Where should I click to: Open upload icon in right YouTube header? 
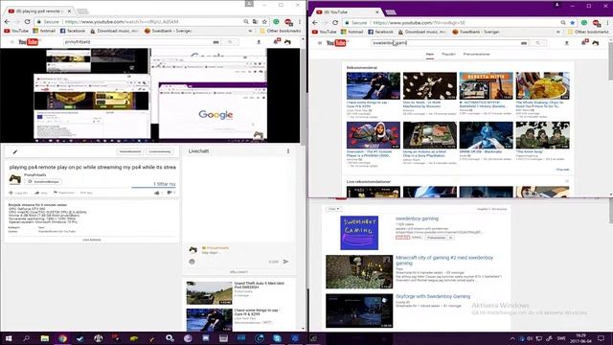click(x=567, y=43)
